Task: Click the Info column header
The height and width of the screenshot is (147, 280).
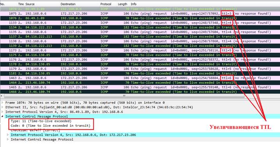Action: point(133,4)
